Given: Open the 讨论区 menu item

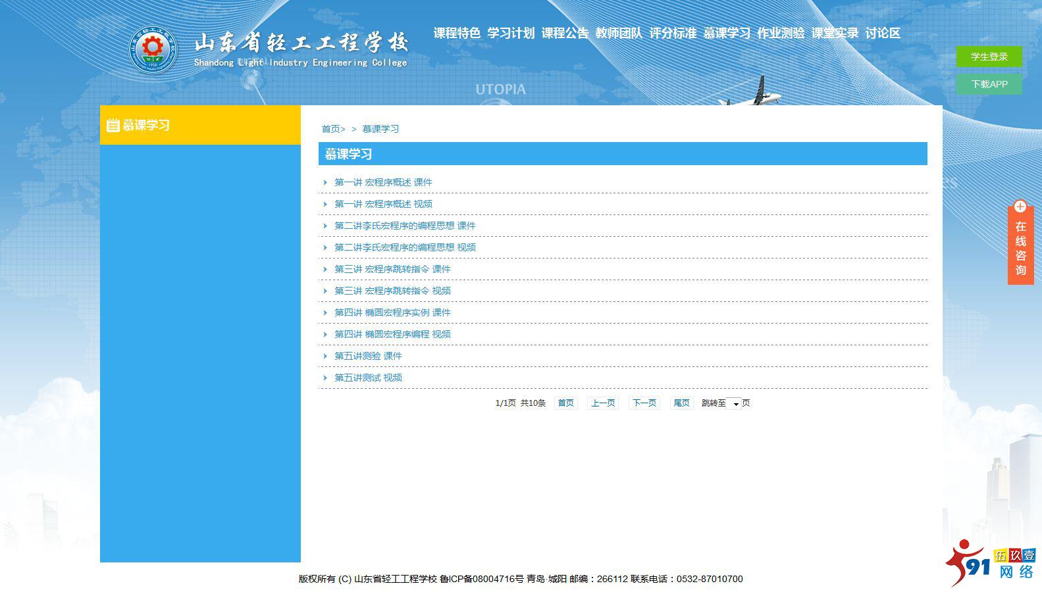Looking at the screenshot, I should (883, 33).
